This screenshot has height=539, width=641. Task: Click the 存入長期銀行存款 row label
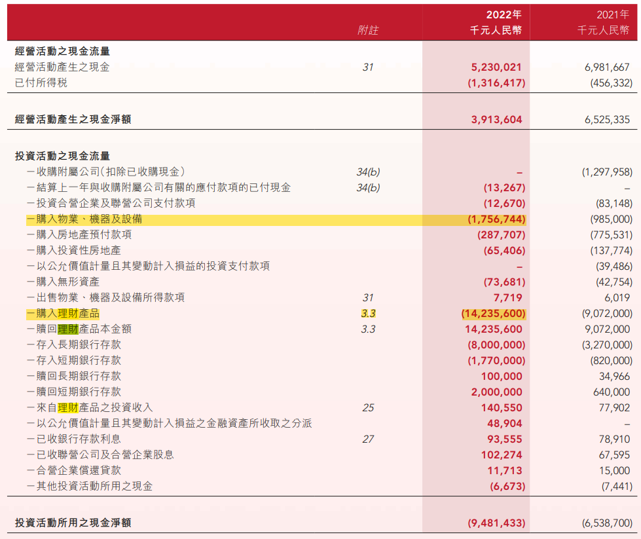[x=74, y=344]
